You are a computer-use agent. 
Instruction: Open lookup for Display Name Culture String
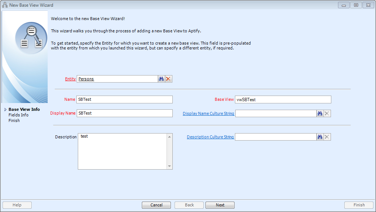pos(320,113)
